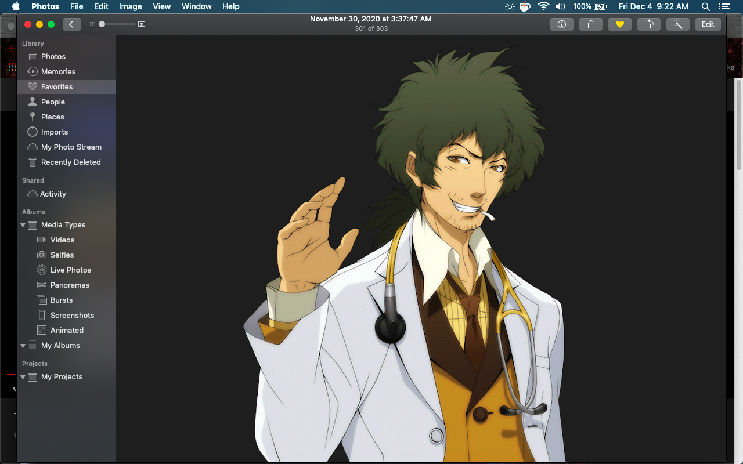Rotate the photo with Rotate button
The height and width of the screenshot is (464, 743).
pyautogui.click(x=649, y=24)
